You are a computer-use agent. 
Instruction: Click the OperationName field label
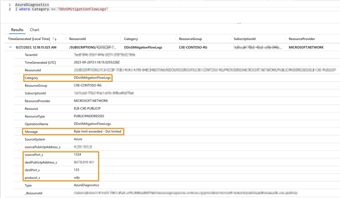[x=36, y=124]
